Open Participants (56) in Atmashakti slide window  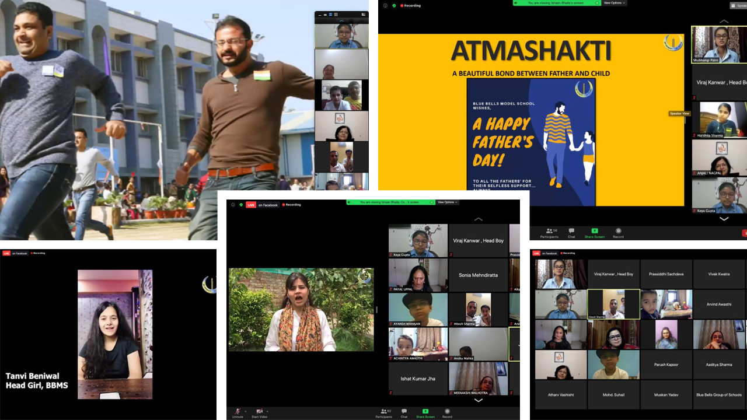(x=549, y=233)
